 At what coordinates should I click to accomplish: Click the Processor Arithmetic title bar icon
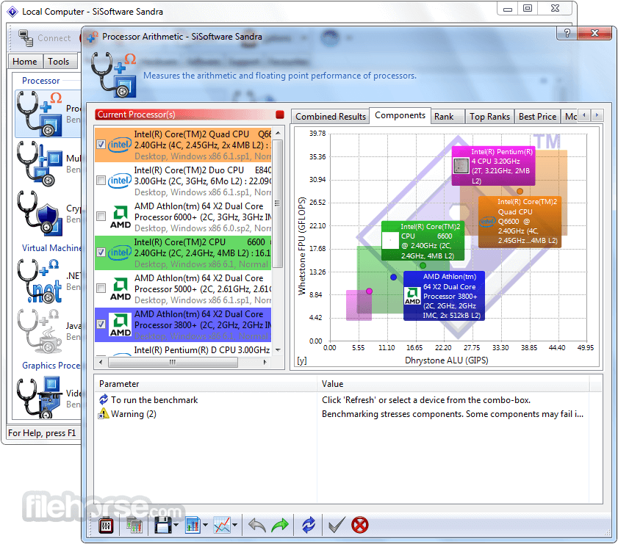(x=93, y=37)
